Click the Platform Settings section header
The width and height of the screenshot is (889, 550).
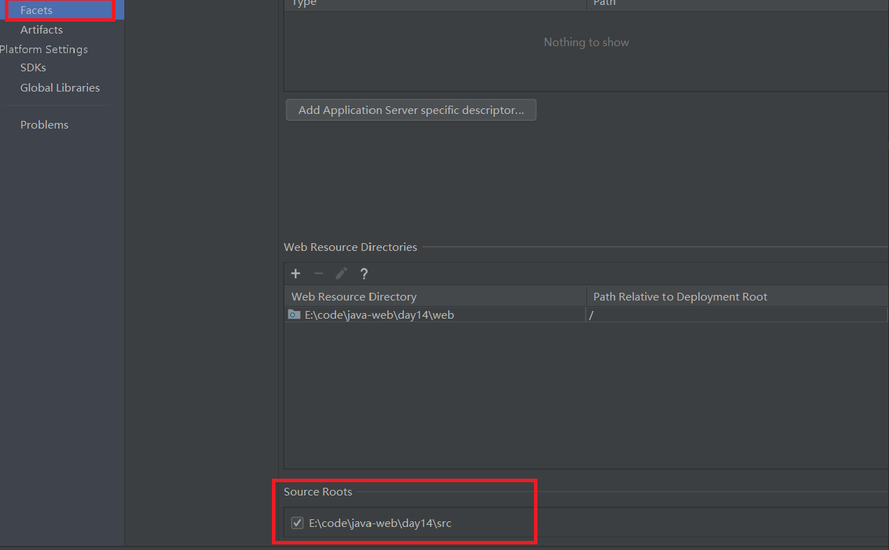(x=44, y=49)
